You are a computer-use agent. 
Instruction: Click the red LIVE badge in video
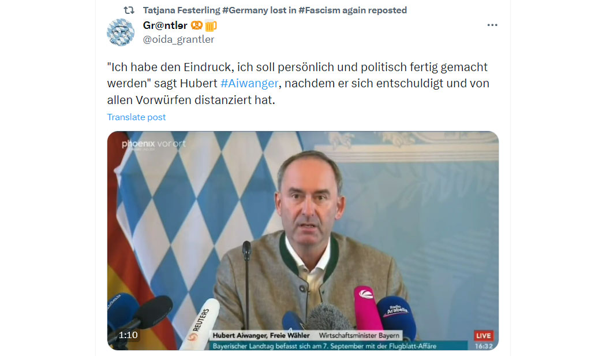484,336
